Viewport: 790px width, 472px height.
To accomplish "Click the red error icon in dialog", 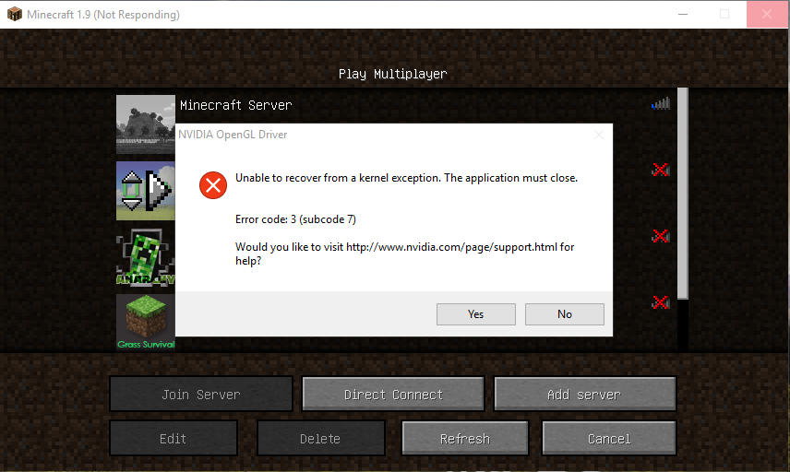I will click(213, 185).
